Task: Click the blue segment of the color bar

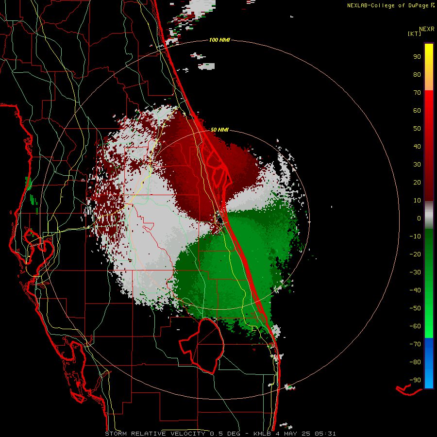Action: [x=429, y=363]
